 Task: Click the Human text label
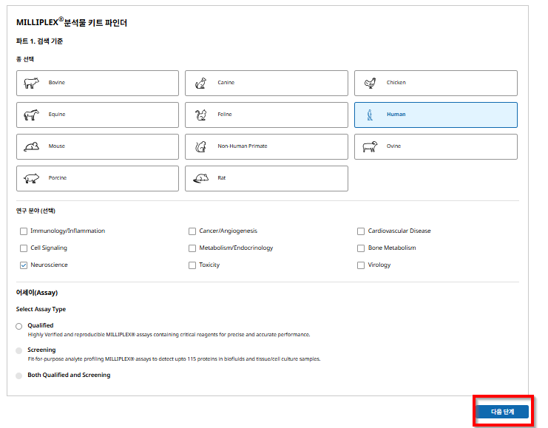click(396, 115)
